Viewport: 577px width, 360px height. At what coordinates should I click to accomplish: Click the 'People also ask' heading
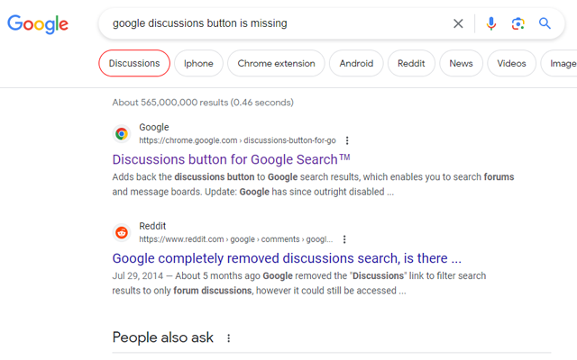pos(162,337)
